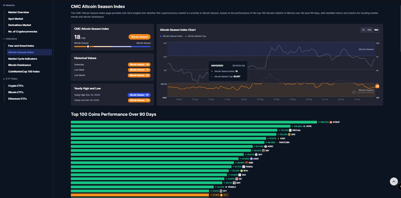Select the ETF Flows sidebar icon

click(x=3, y=78)
